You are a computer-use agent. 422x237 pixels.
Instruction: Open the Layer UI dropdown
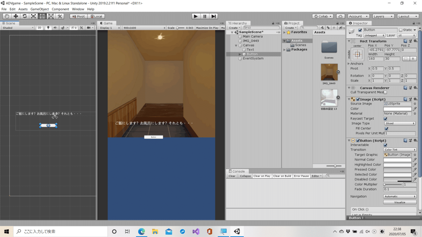click(407, 35)
